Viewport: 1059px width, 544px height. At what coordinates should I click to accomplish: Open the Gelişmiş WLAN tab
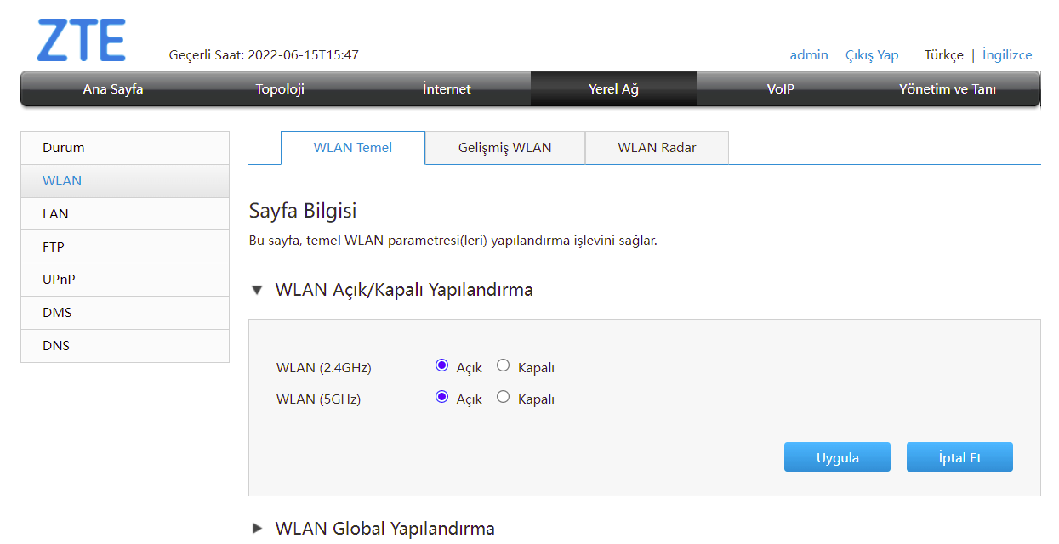(x=504, y=148)
